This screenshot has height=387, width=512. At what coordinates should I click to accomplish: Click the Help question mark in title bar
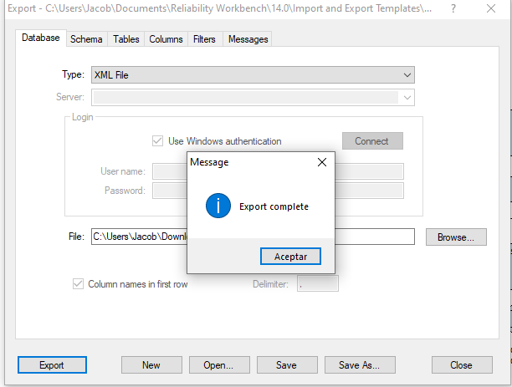[x=453, y=9]
